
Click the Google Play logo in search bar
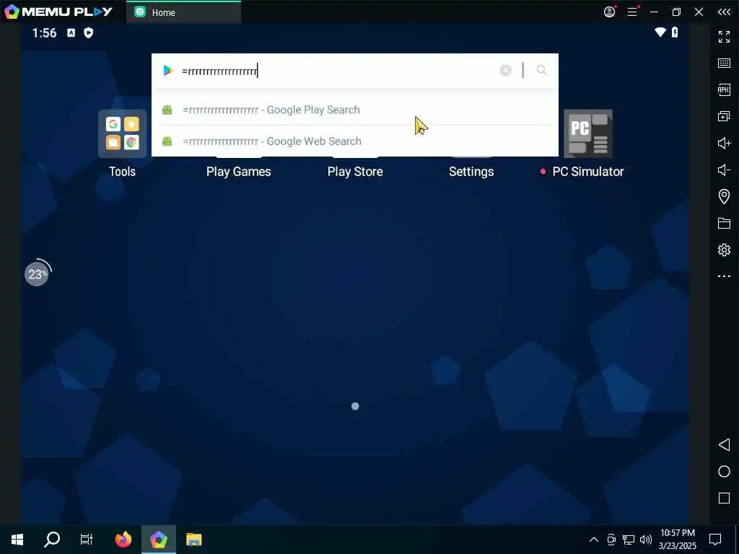167,71
